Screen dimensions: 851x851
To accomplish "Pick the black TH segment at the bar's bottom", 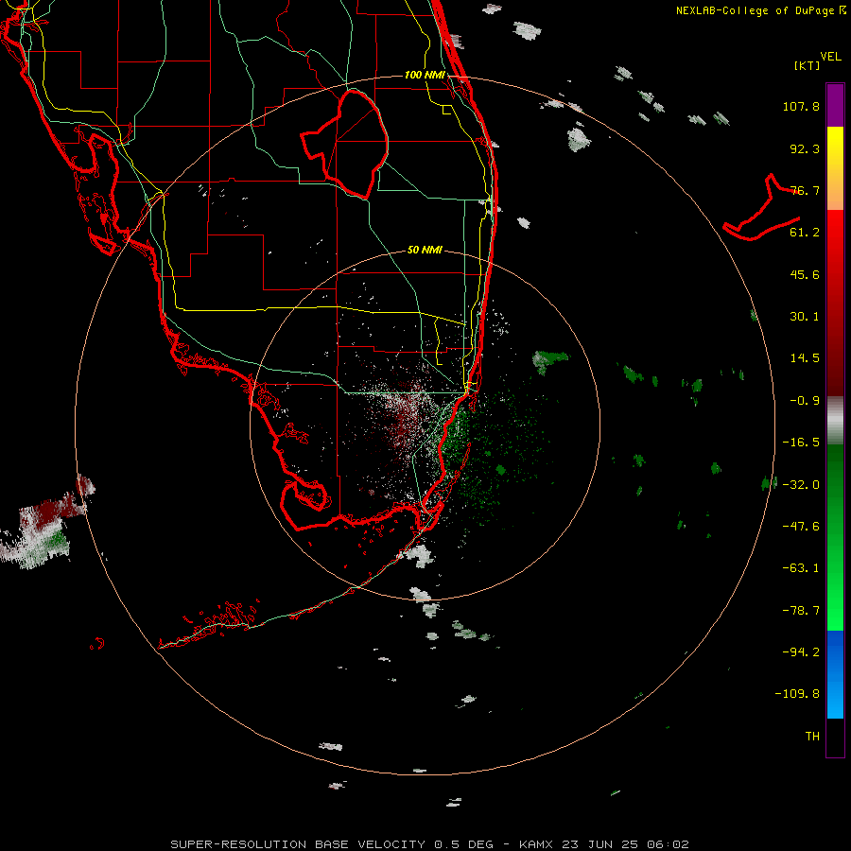I will (x=835, y=738).
